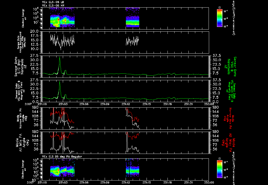Image resolution: width=268 pixels, height=185 pixels.
Task: Click the 251:15 tick label under the MAG SAF-B plot
Action: pyautogui.click(x=147, y=104)
